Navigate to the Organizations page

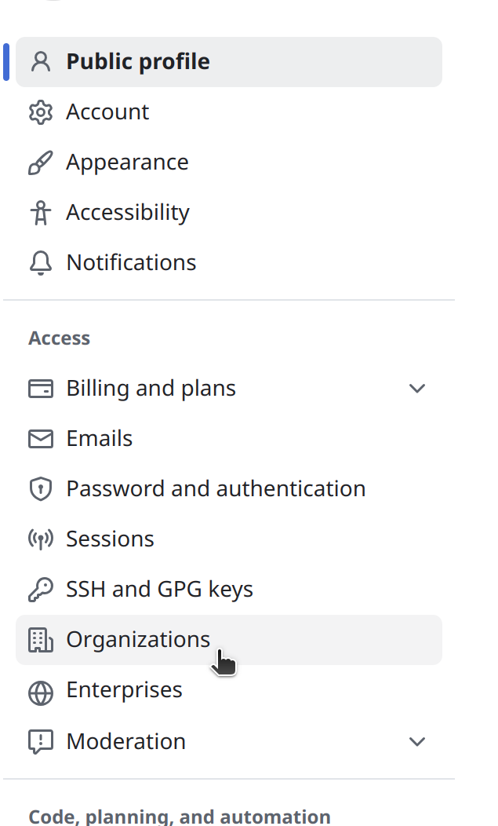coord(138,640)
